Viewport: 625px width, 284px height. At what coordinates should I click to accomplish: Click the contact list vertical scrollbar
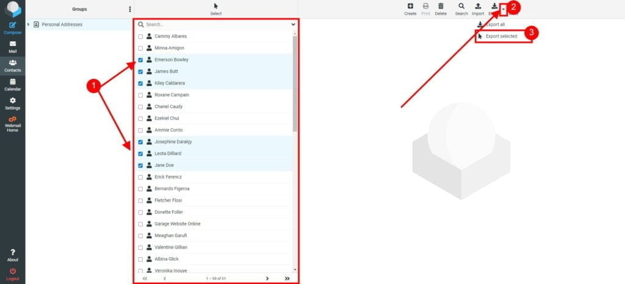click(295, 84)
